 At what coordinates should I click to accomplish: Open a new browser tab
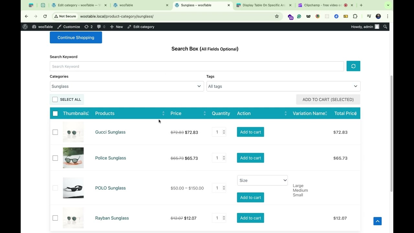pos(361,5)
